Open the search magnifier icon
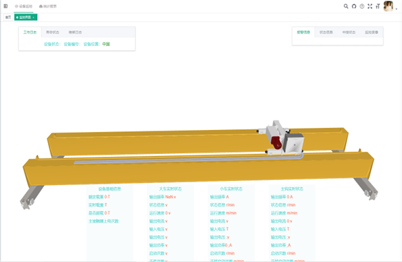Viewport: 402px width, 262px height. (346, 6)
